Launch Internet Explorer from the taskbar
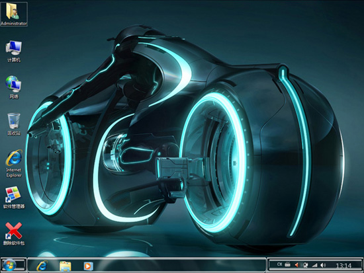 coord(42,266)
